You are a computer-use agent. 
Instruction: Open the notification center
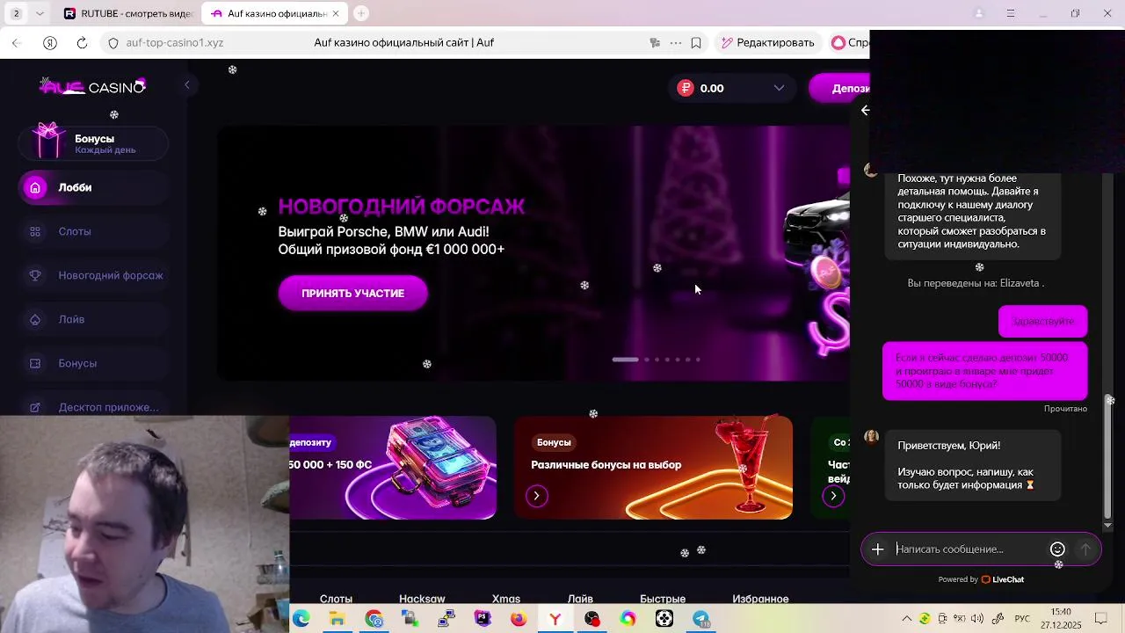coord(1100,619)
